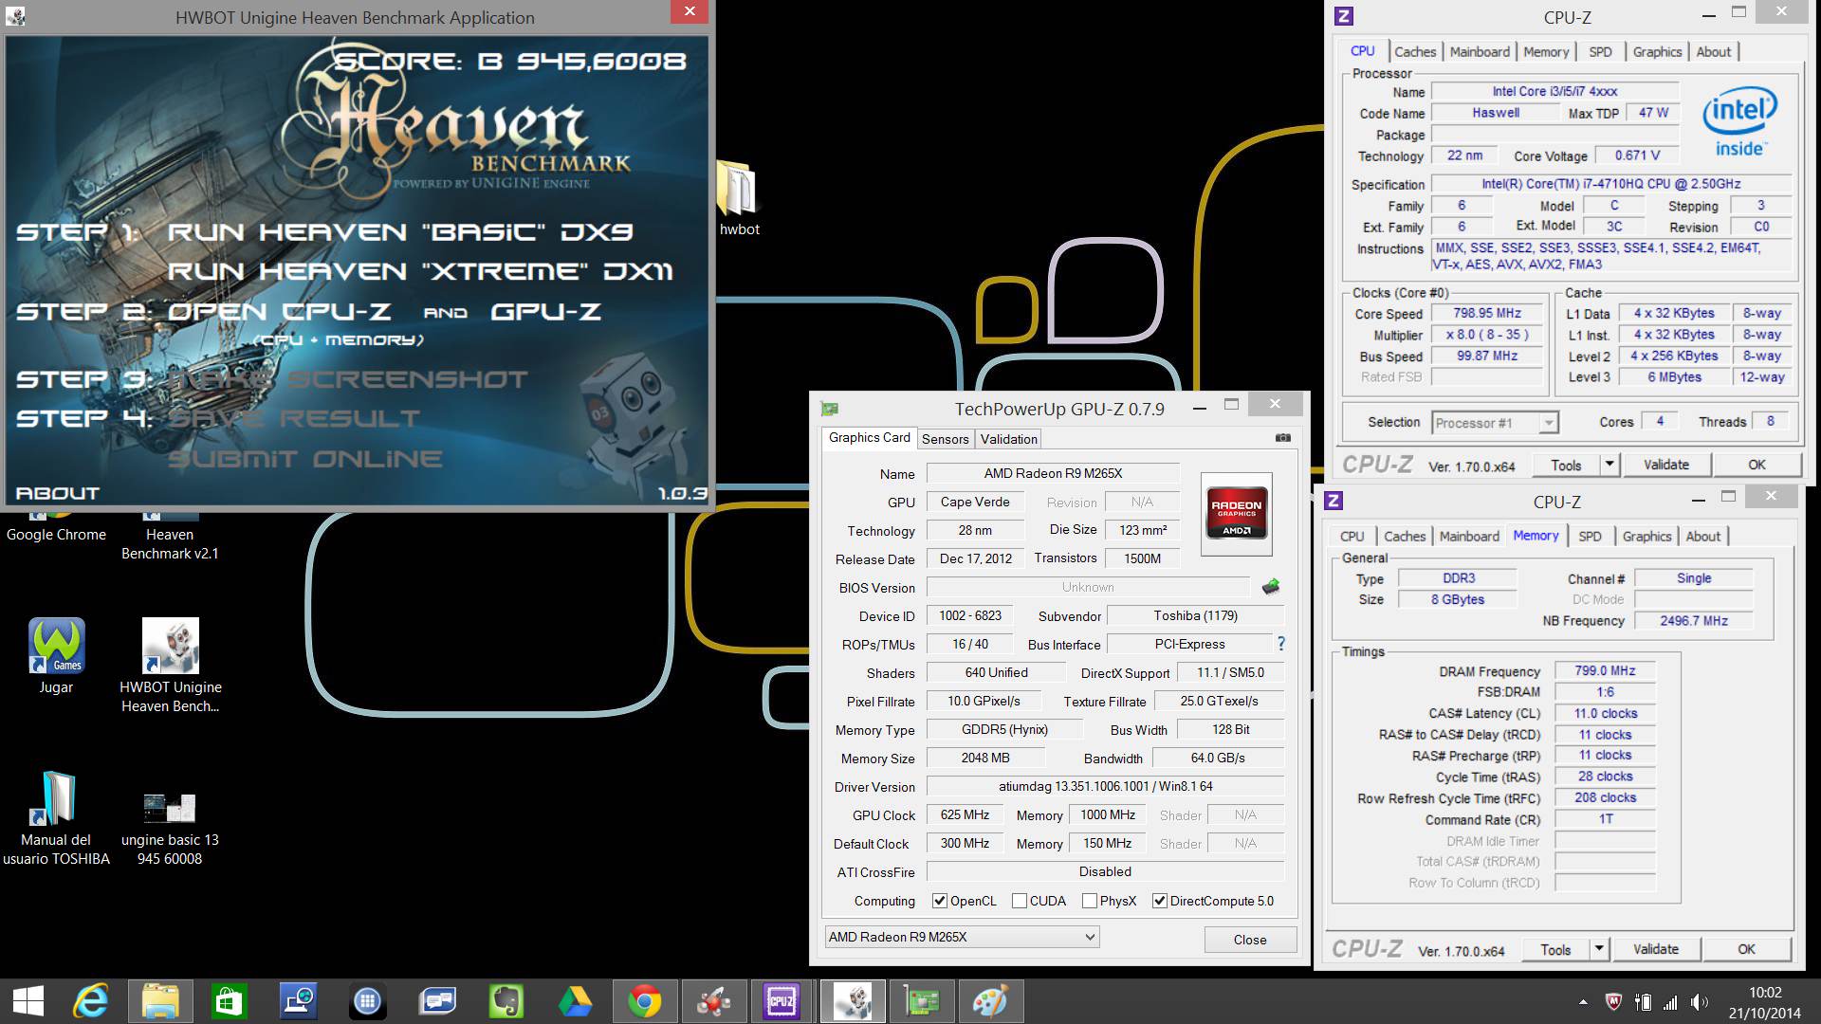Click OK in upper CPU-Z window
1821x1024 pixels.
pyautogui.click(x=1757, y=465)
